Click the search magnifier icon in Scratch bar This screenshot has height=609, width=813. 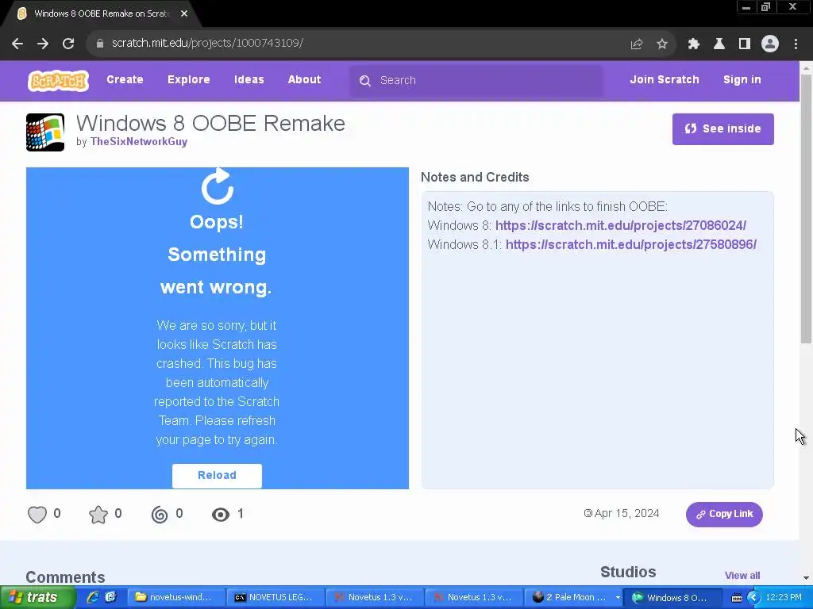(365, 81)
